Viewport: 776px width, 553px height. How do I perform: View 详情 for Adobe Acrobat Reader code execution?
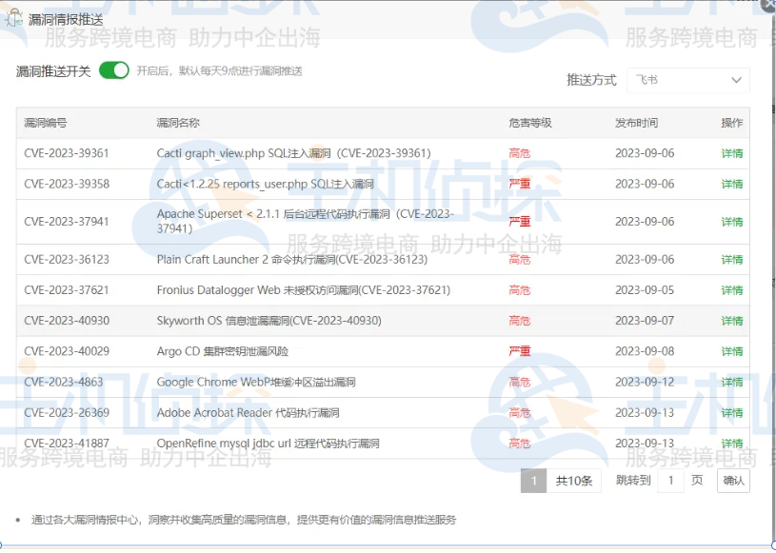click(x=734, y=412)
